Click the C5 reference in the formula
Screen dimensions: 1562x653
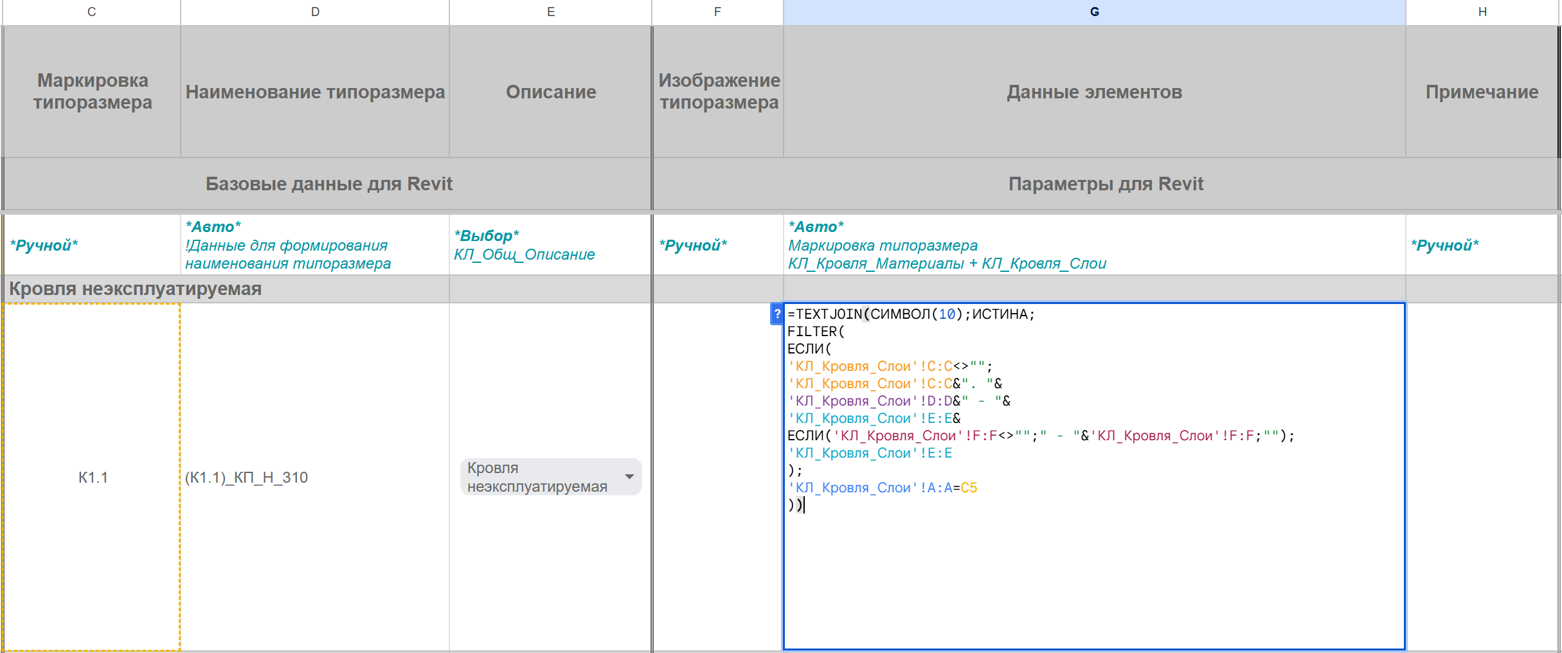[969, 488]
